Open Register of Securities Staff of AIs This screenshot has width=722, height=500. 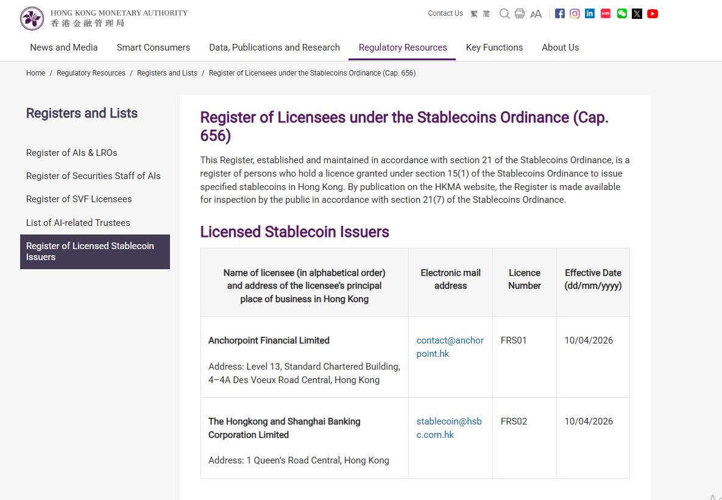93,176
